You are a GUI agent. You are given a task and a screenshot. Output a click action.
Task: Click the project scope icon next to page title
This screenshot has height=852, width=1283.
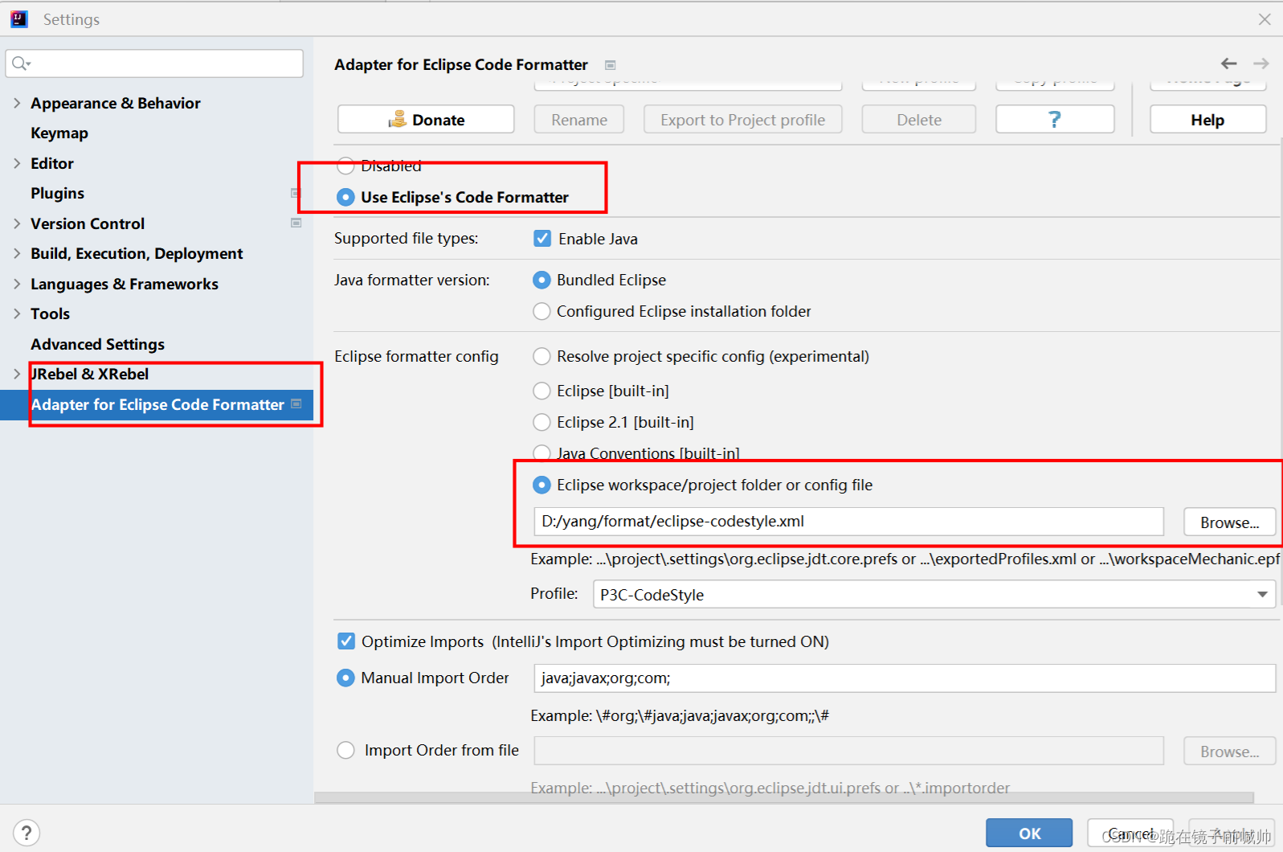coord(610,65)
